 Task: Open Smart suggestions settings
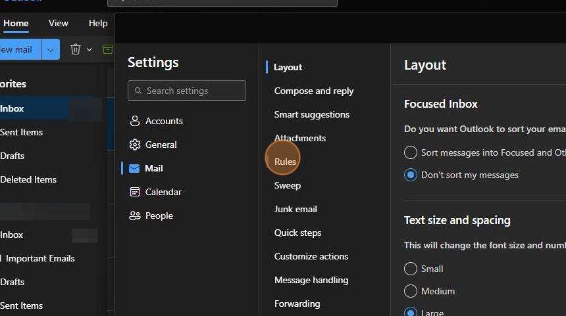point(312,114)
